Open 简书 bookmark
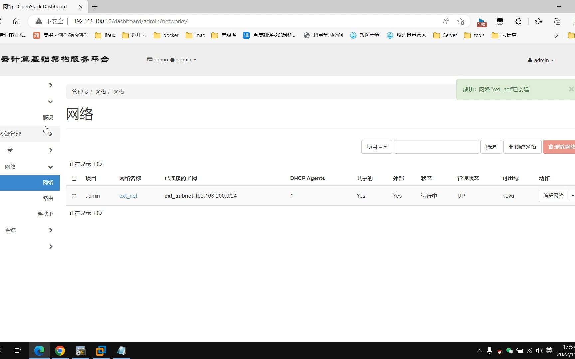Viewport: 575px width, 359px height. pos(61,35)
